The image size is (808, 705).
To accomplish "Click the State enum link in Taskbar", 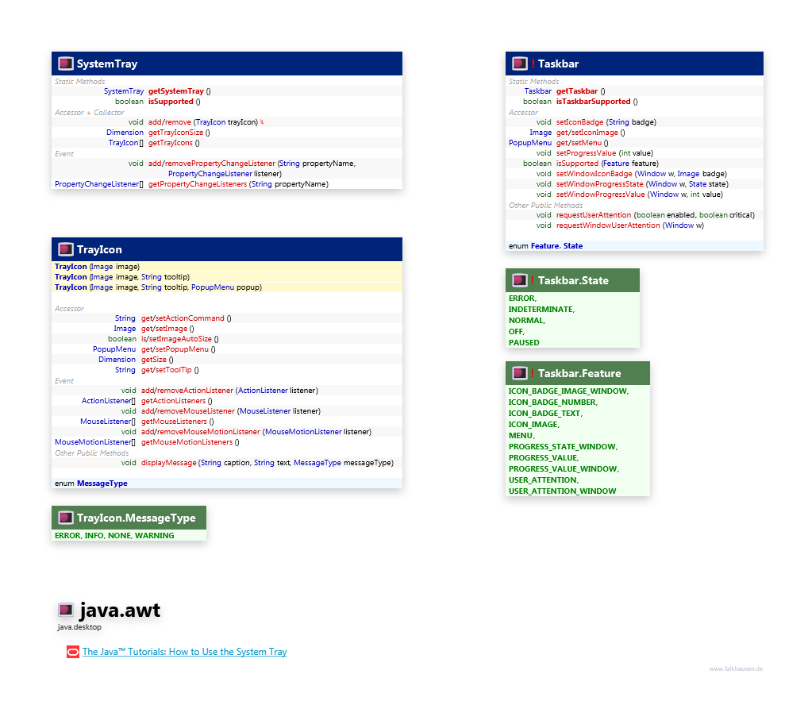I will 573,246.
